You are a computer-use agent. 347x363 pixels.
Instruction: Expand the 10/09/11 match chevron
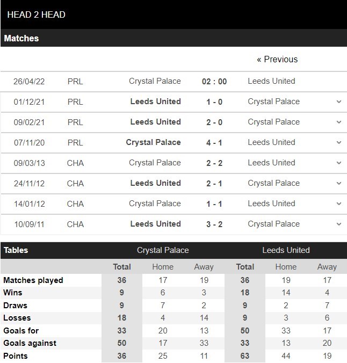point(338,224)
